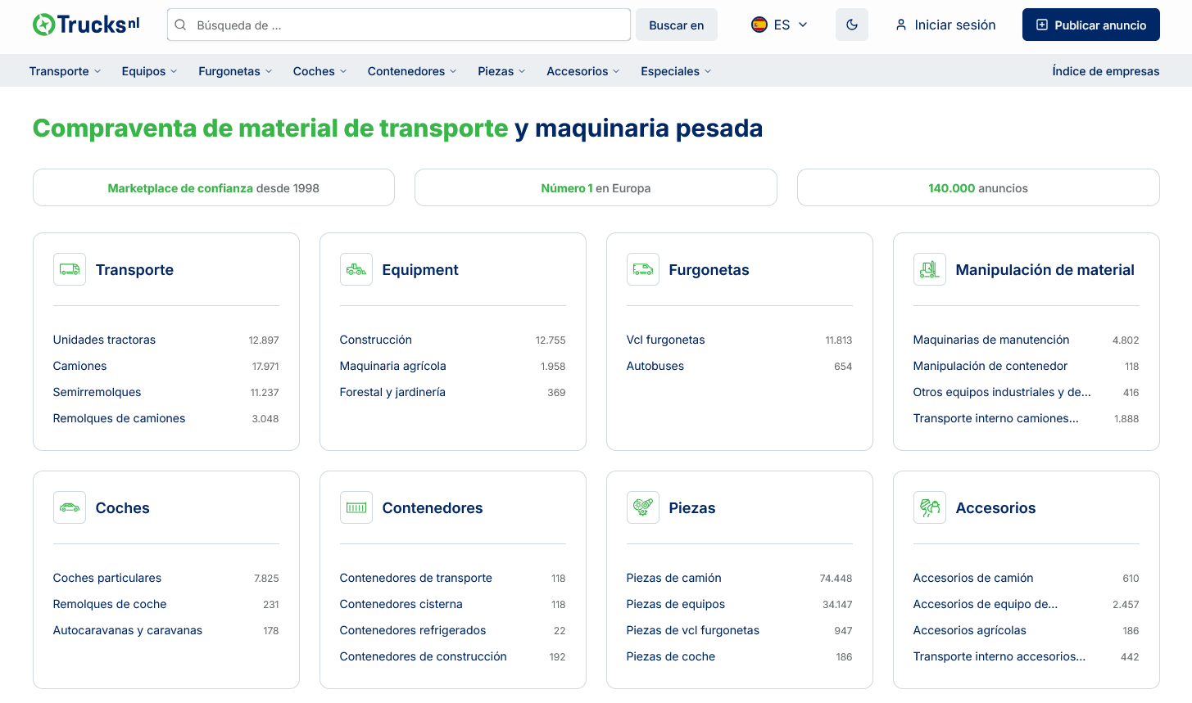
Task: Click the Piezas gears icon
Action: click(643, 507)
